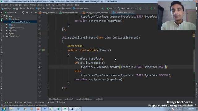The image size is (198, 111).
Task: Open the View menu
Action: pyautogui.click(x=12, y=5)
